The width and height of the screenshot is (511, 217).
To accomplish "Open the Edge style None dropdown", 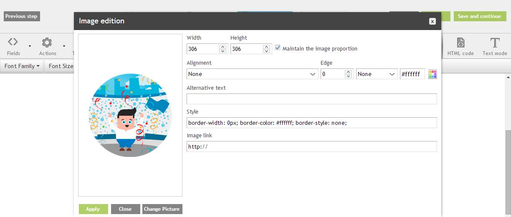I will pos(376,74).
